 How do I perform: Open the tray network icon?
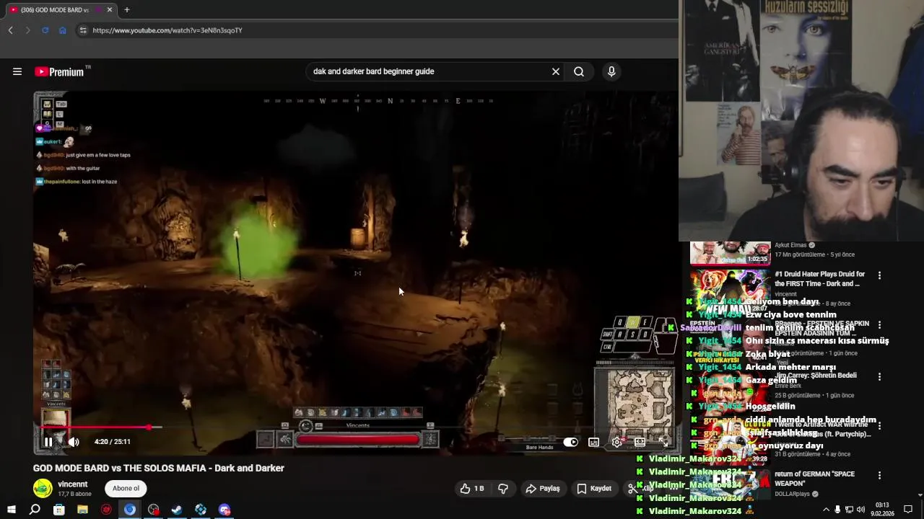tap(849, 510)
